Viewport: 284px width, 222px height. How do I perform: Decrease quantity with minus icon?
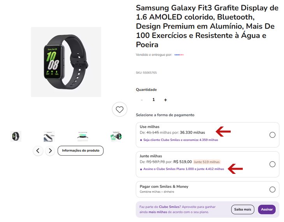(x=142, y=100)
